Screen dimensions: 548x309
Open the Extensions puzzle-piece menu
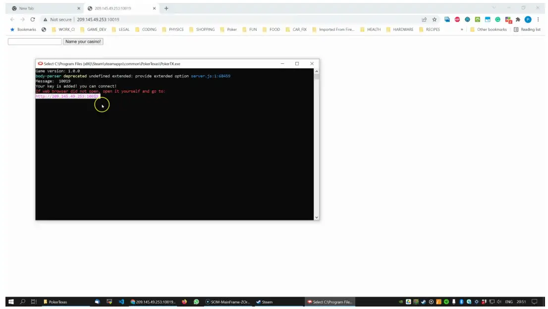[x=518, y=19]
